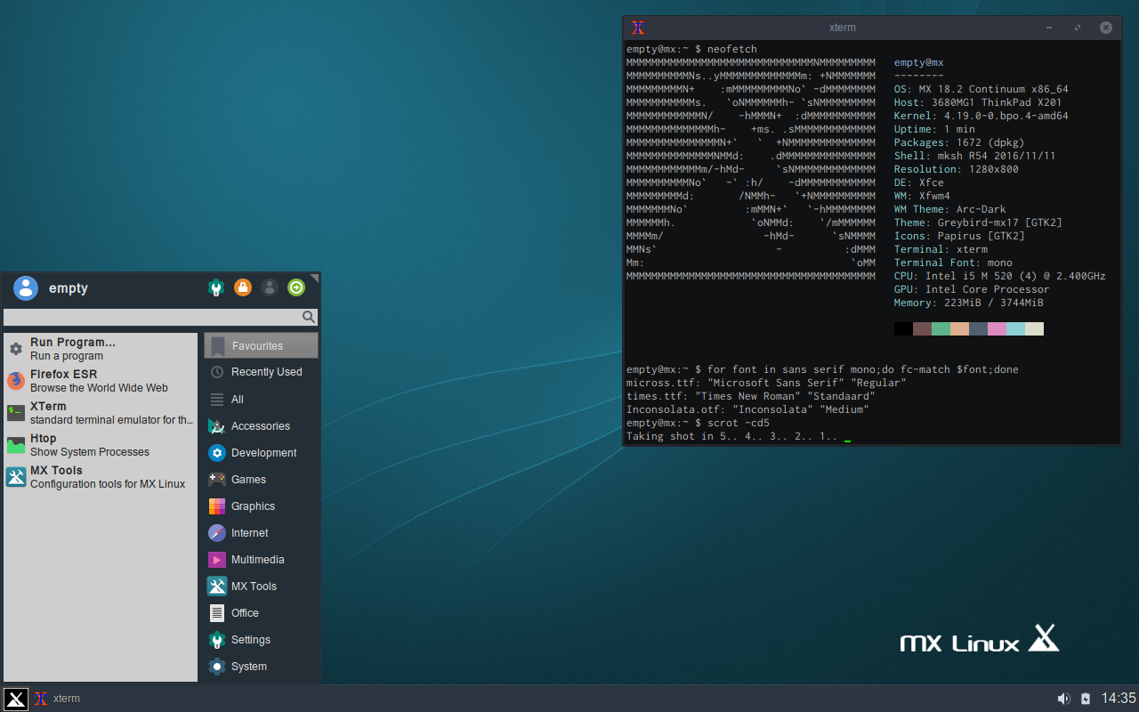The height and width of the screenshot is (712, 1139).
Task: Click the 'Kernel: 4.19.0-0.bpo.4-amd64' line
Action: coord(981,116)
